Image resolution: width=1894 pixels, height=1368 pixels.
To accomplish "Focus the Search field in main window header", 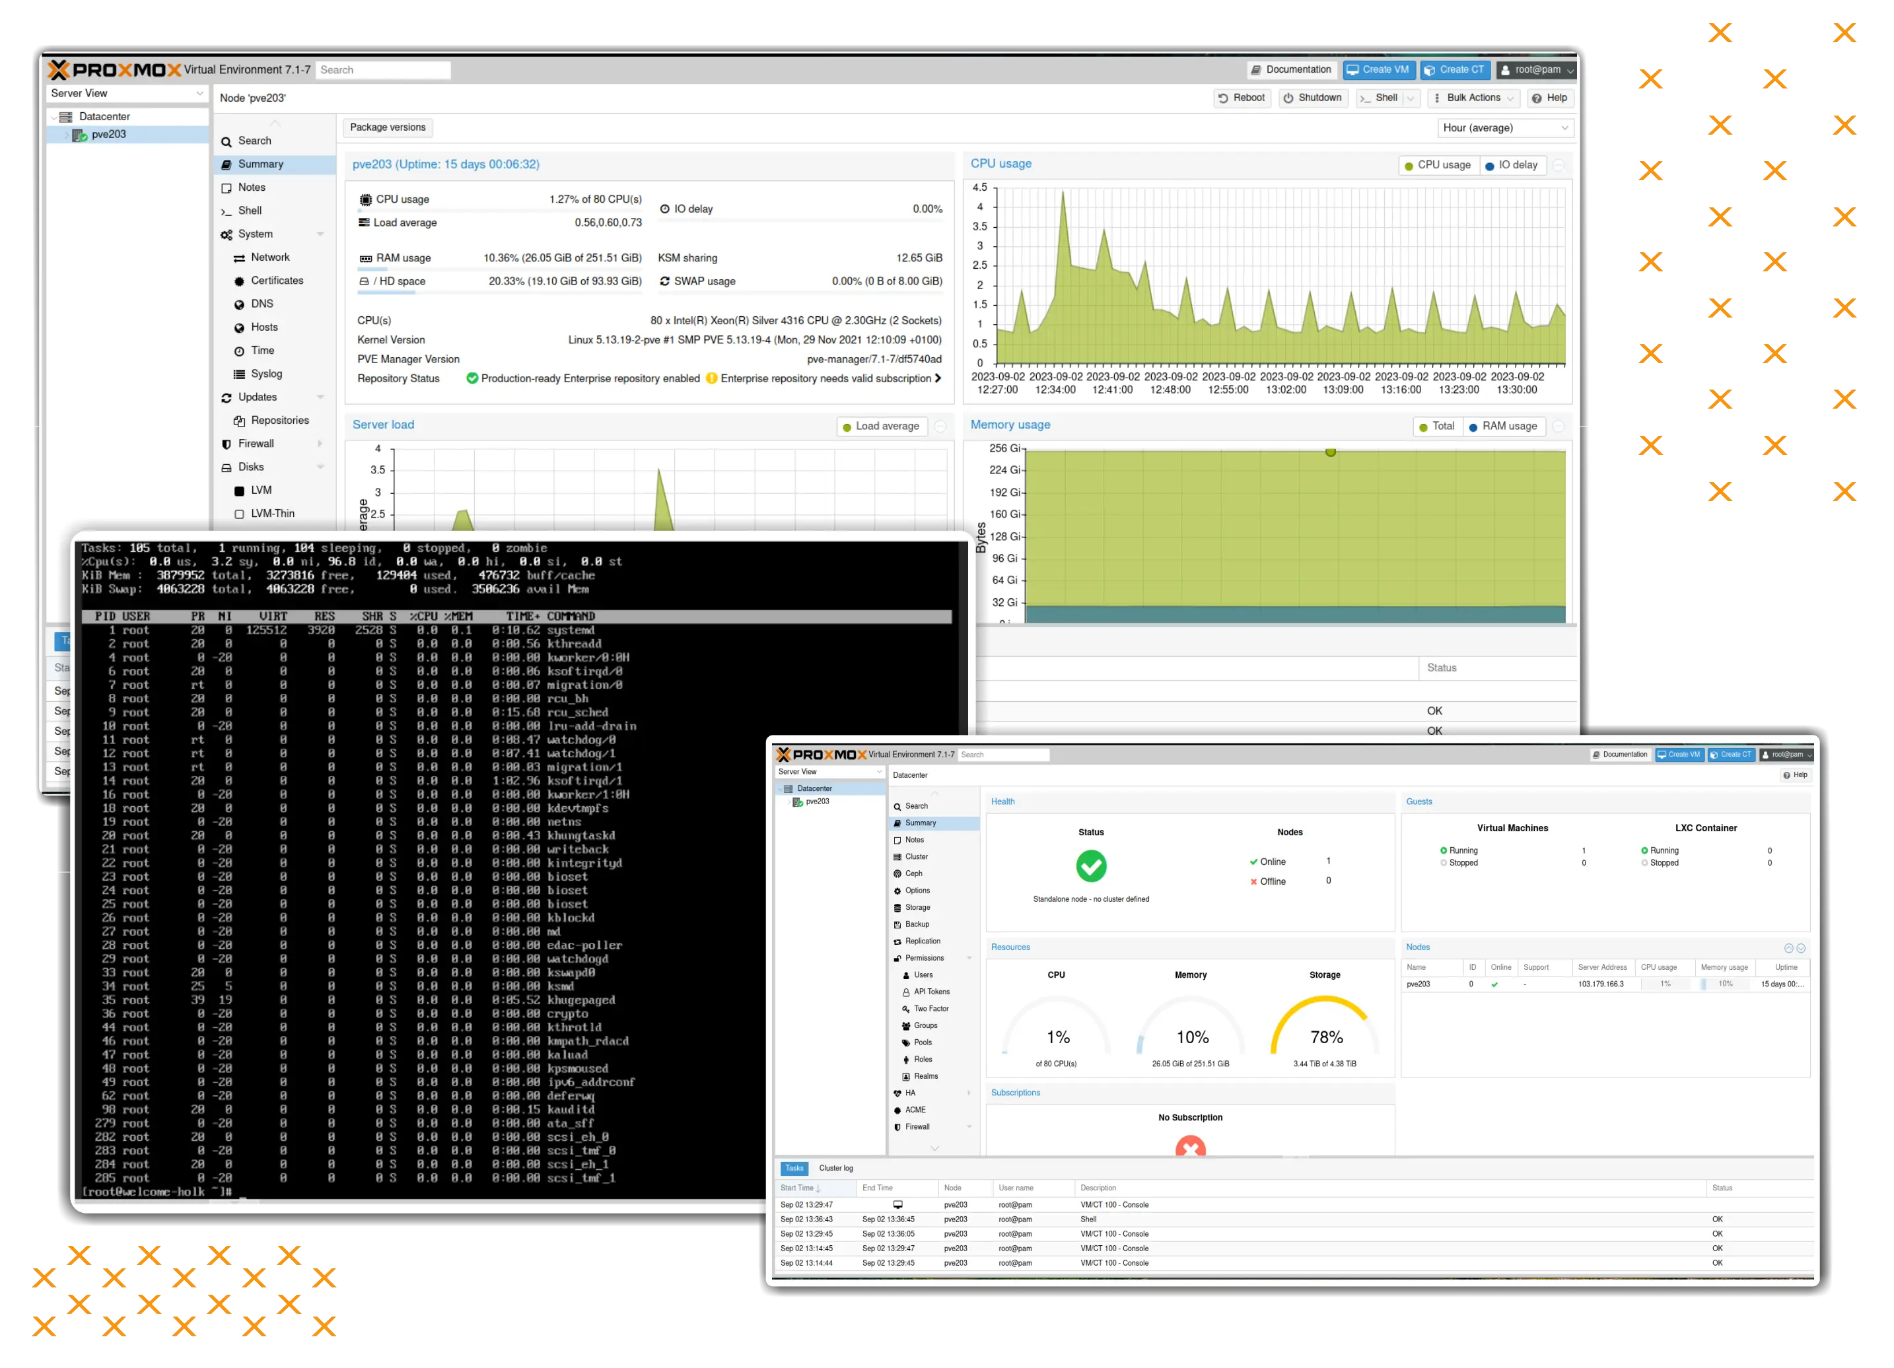I will click(382, 70).
